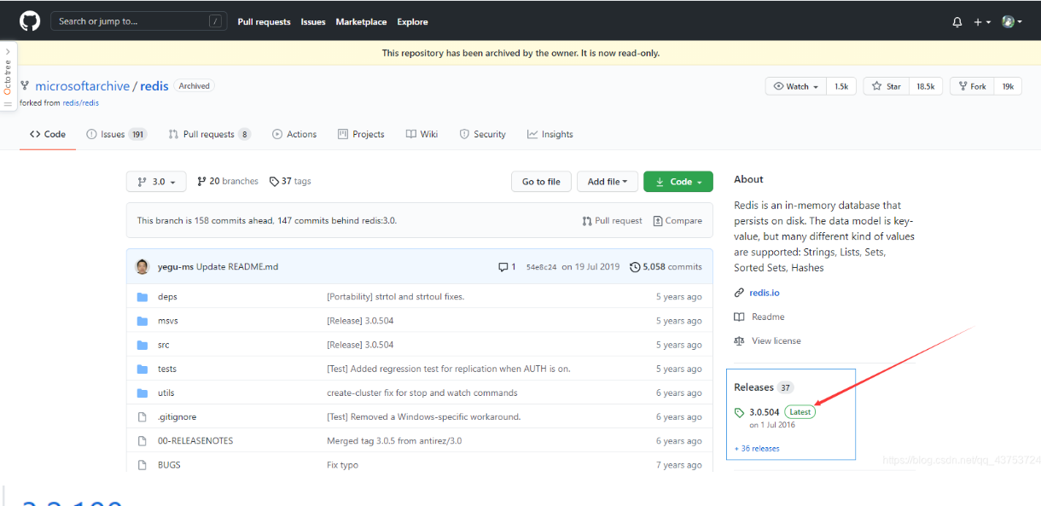Focus the Search or jump to field
This screenshot has width=1041, height=506.
click(x=139, y=21)
